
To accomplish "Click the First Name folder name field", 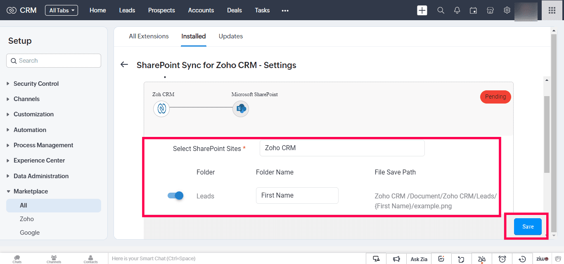I will 297,196.
